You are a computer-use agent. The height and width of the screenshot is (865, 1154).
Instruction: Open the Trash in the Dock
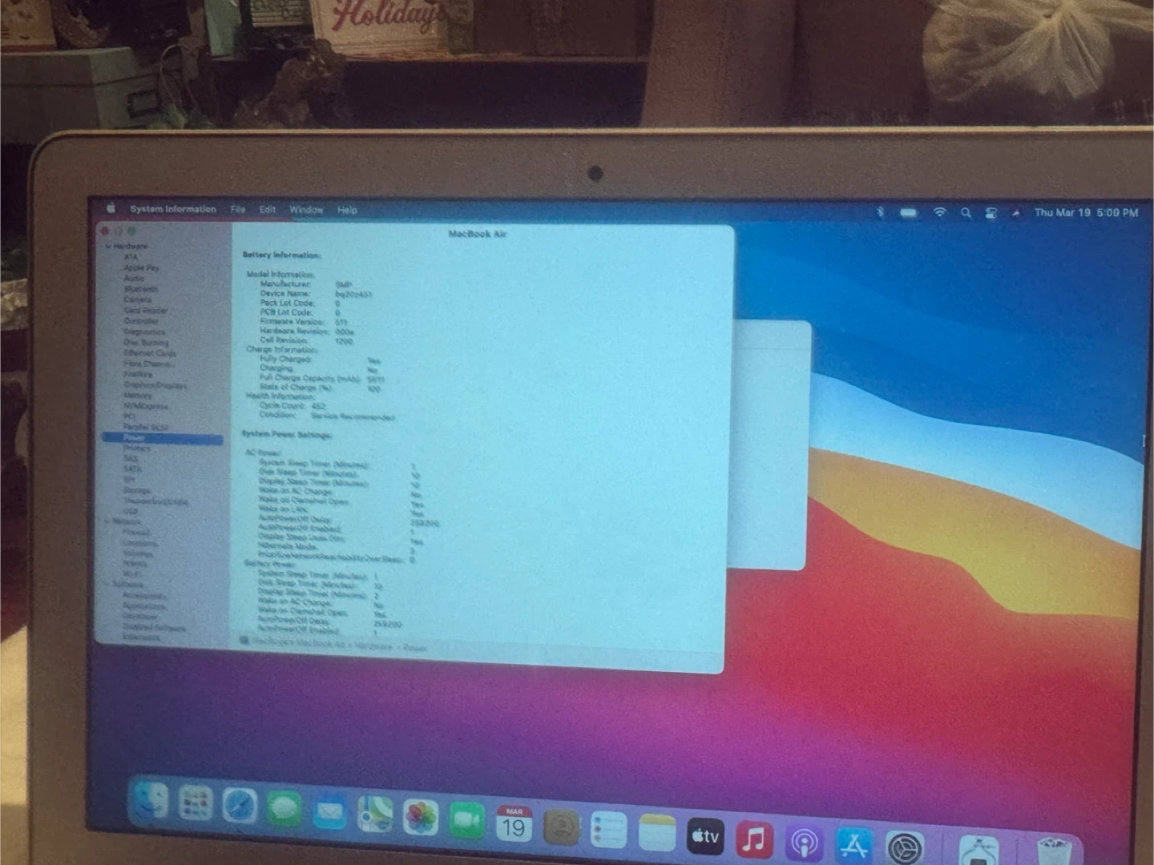[x=1053, y=851]
